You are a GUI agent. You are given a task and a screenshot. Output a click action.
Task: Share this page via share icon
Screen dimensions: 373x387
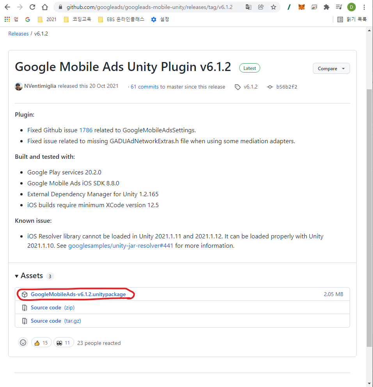point(261,7)
